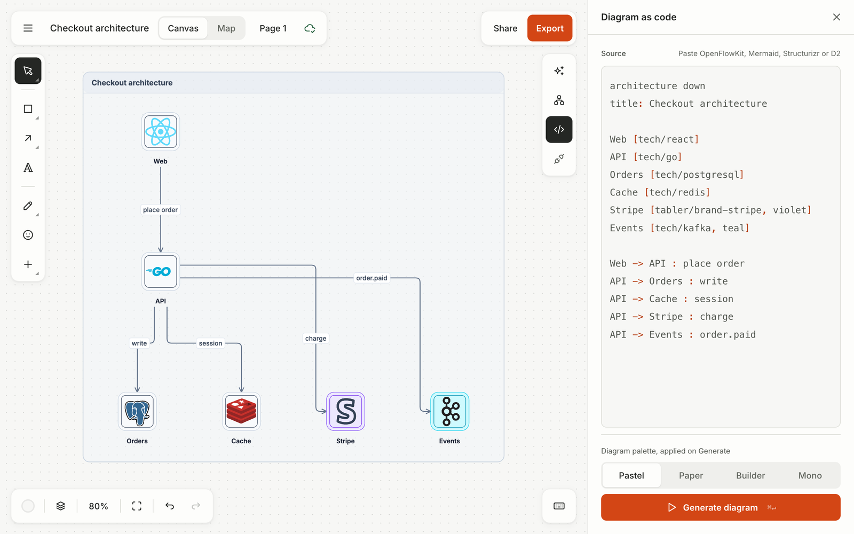Pick the arrow connector tool
Screen dimensions: 854x534
tap(28, 138)
